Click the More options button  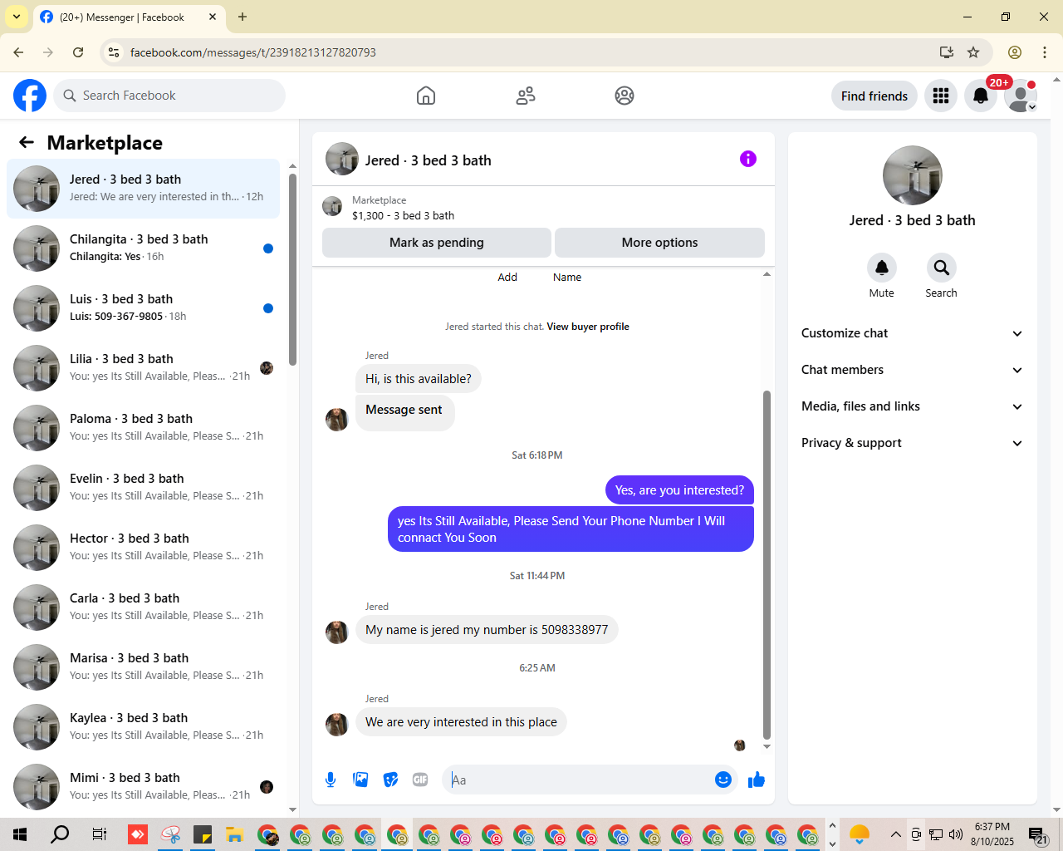point(659,243)
